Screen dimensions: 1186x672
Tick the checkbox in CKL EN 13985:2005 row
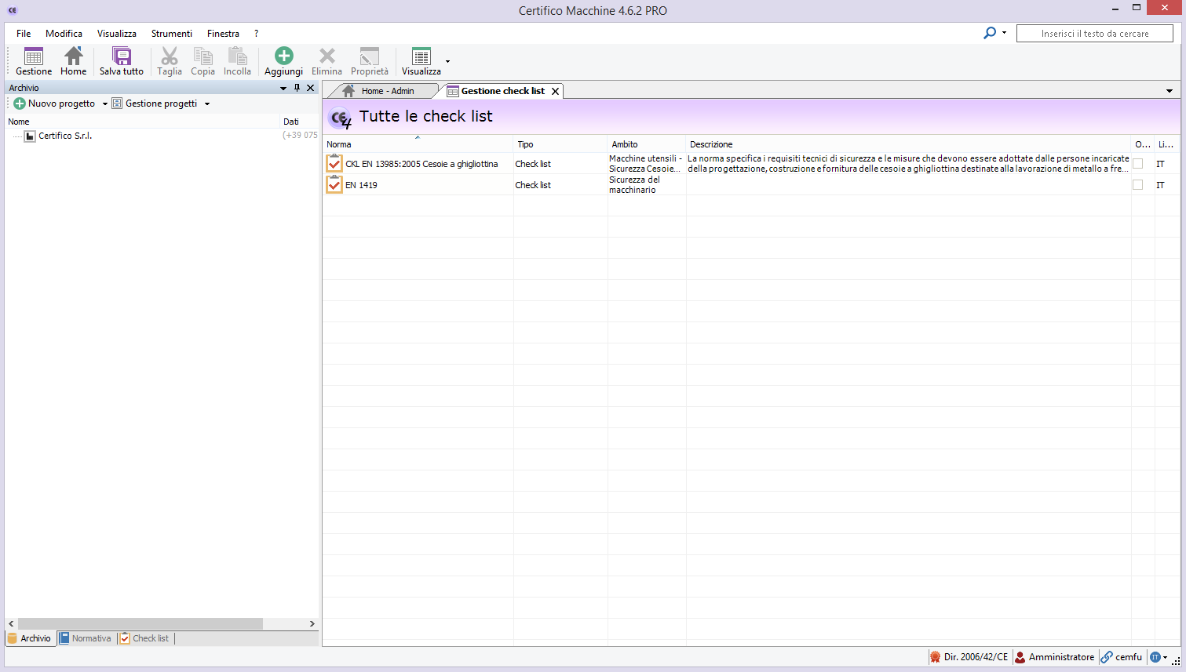pyautogui.click(x=1137, y=164)
